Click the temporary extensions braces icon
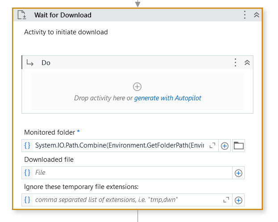Image resolution: width=278 pixels, height=222 pixels. (27, 200)
